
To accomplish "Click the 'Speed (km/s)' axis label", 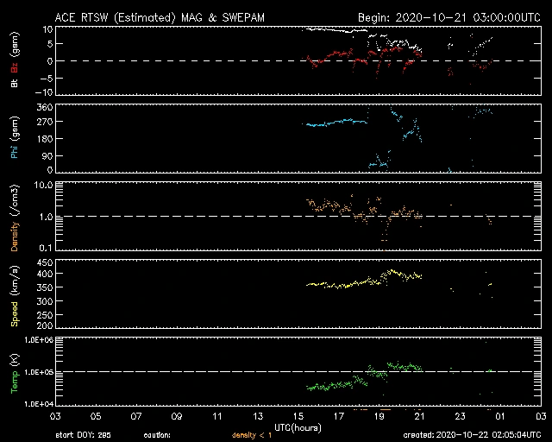I will [15, 296].
